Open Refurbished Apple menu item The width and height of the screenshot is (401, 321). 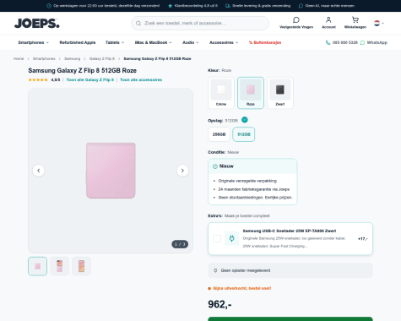(78, 42)
